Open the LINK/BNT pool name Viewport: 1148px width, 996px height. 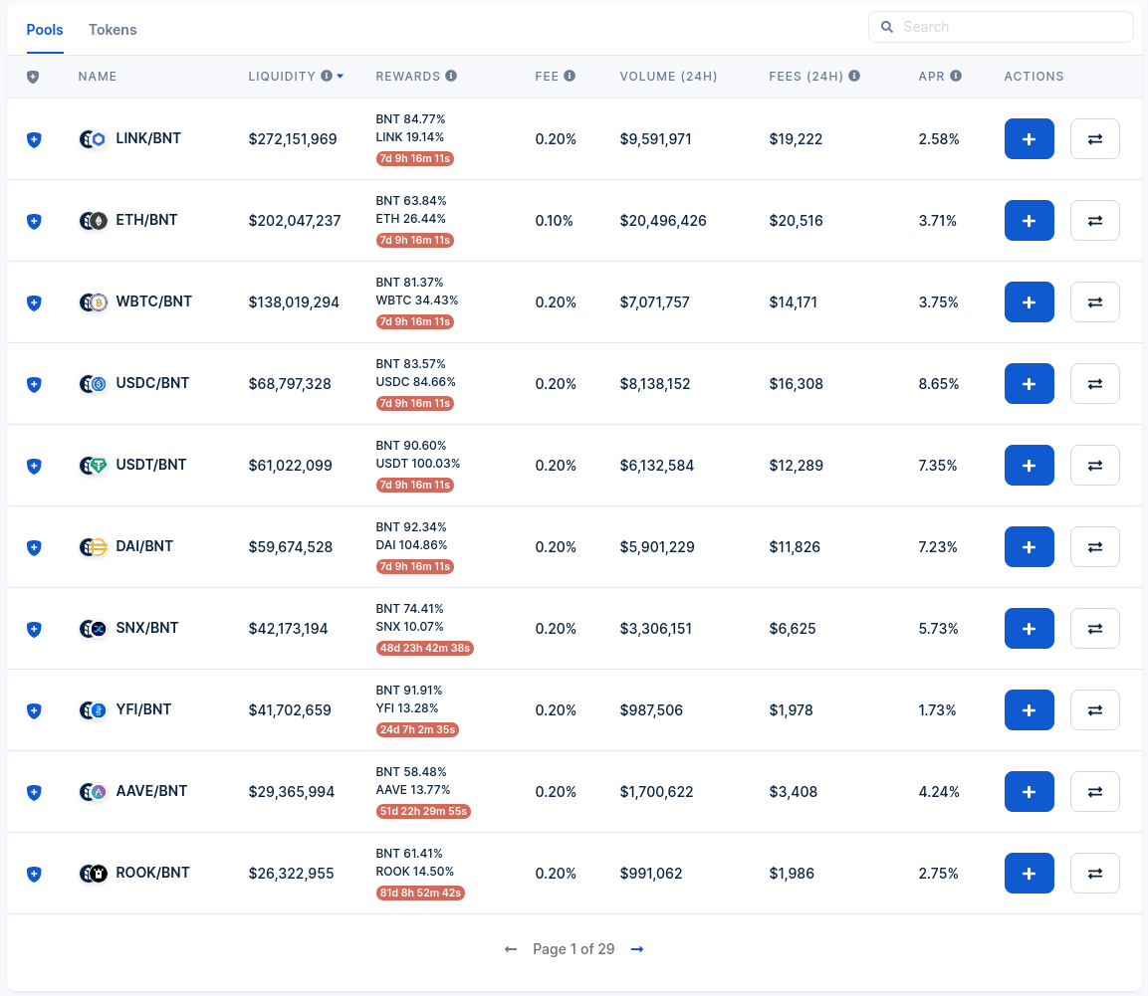click(x=148, y=138)
